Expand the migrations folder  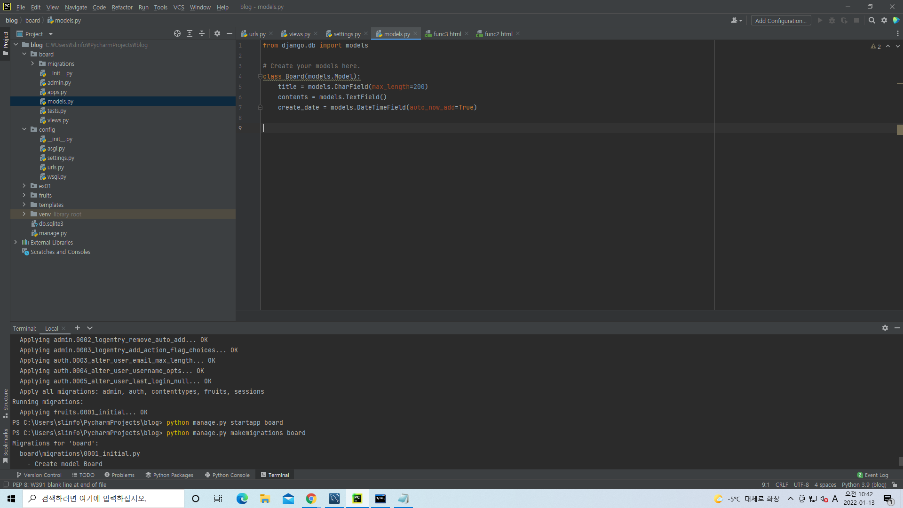click(x=32, y=63)
